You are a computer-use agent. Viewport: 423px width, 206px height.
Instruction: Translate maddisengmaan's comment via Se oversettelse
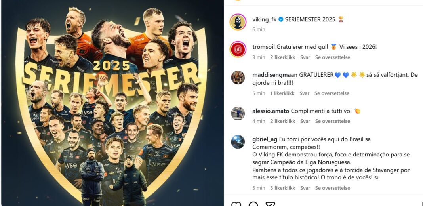coord(332,93)
